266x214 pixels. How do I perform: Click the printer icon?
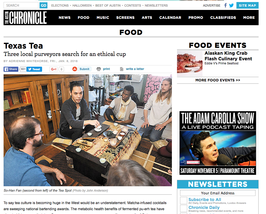click(x=98, y=69)
